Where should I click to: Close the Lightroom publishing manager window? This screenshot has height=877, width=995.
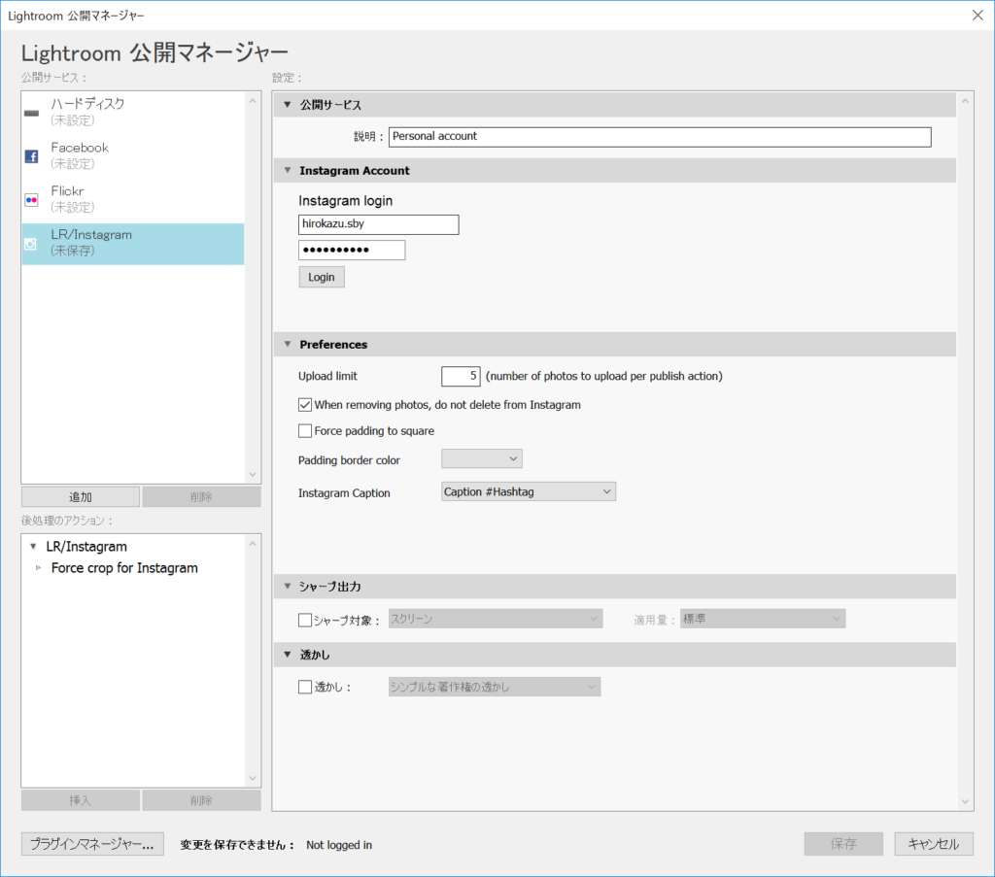(x=978, y=16)
